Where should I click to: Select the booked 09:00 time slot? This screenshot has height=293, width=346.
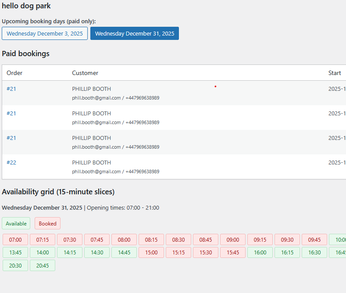[x=233, y=239]
